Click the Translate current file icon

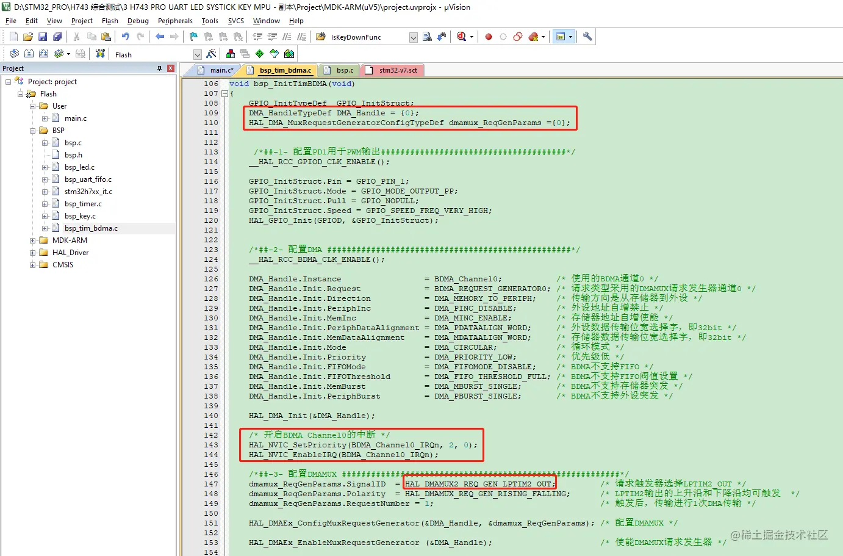click(14, 54)
